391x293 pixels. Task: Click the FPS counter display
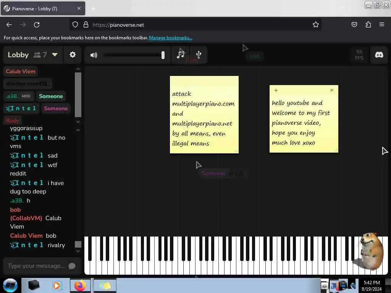(359, 55)
